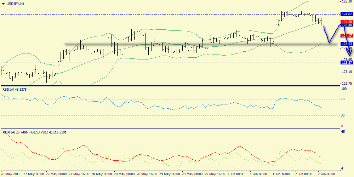Click the RSI scale value 100
This screenshot has height=177, width=354.
click(344, 89)
